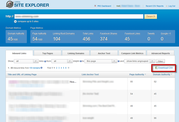The width and height of the screenshot is (179, 122).
Task: Open the Anchor Text tab
Action: pyautogui.click(x=104, y=53)
